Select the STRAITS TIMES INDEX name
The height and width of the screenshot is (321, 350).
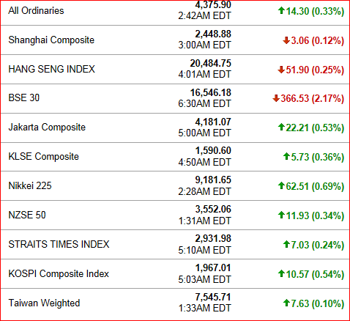59,244
